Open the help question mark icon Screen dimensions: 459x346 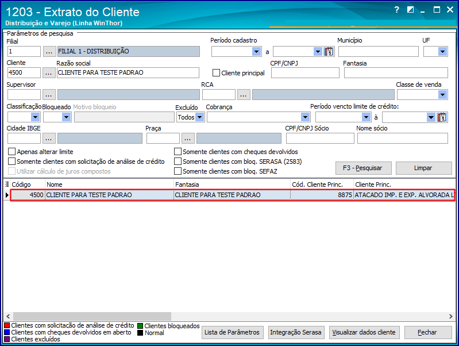pos(396,10)
